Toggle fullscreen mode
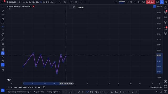168x94 pixels. pyautogui.click(x=139, y=2)
